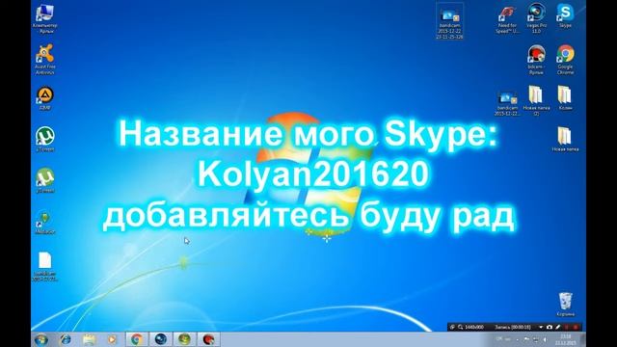Enable the Bandicam pencil drawing tool
The image size is (617, 347).
click(557, 327)
